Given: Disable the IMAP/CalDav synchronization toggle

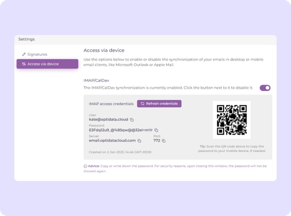Looking at the screenshot, I should (265, 88).
